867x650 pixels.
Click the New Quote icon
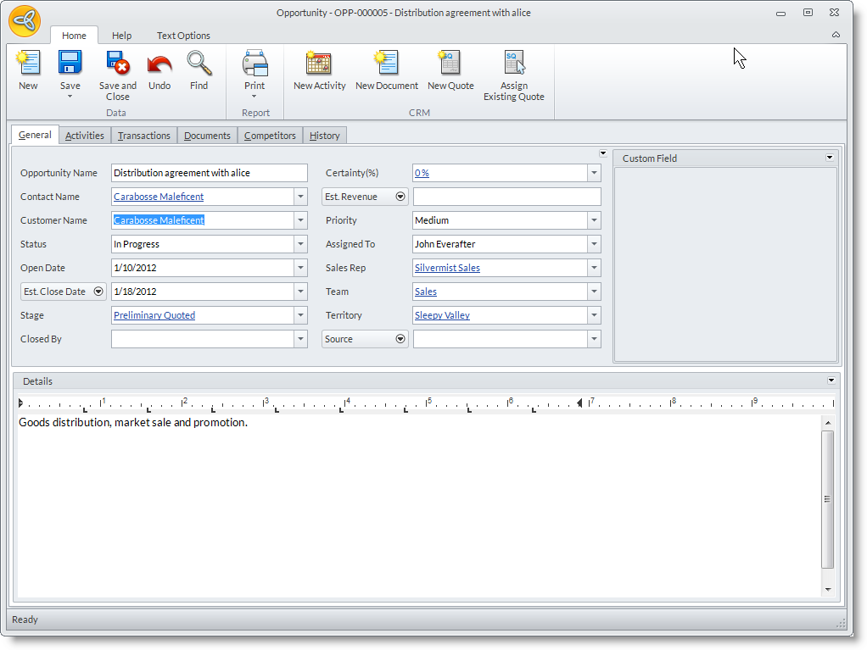coord(450,64)
